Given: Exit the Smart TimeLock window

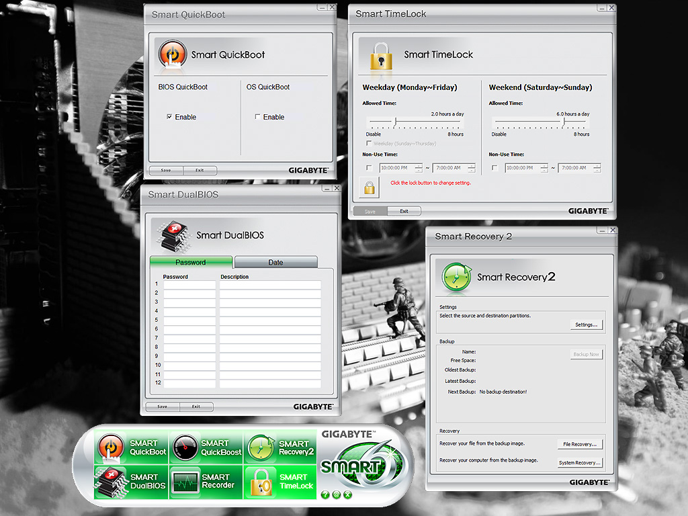Looking at the screenshot, I should 404,212.
